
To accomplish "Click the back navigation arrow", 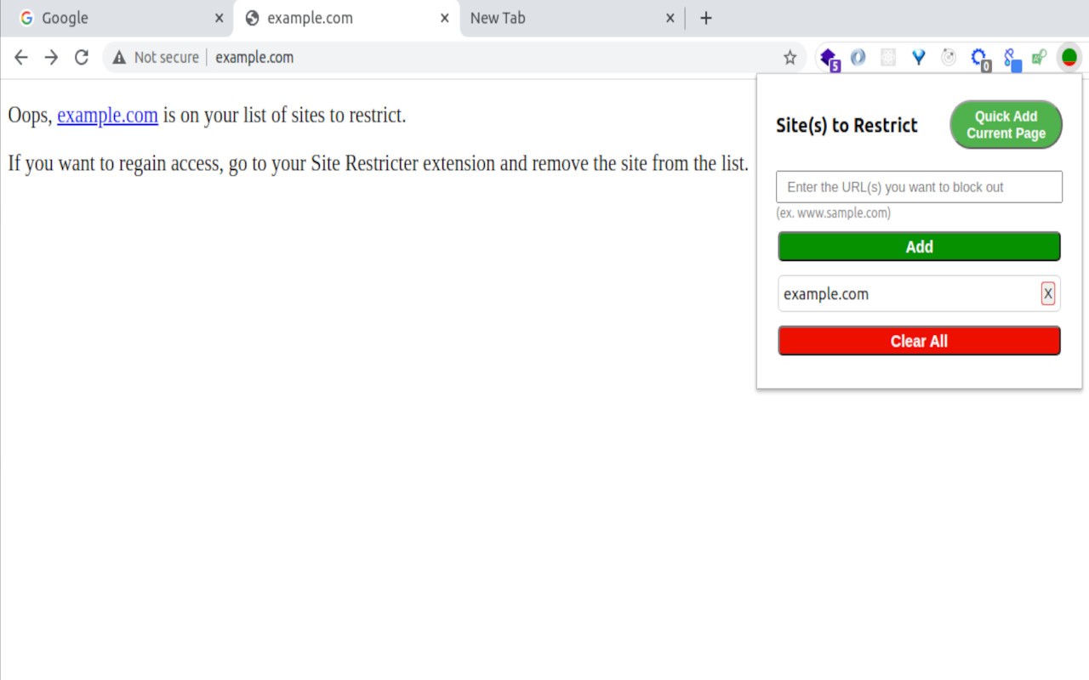I will [20, 57].
